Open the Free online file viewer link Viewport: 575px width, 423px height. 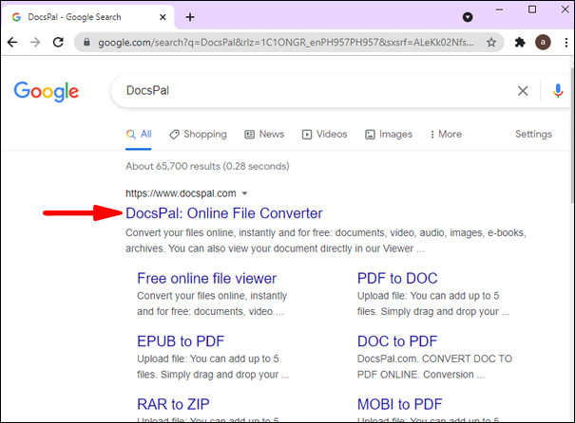pos(206,279)
